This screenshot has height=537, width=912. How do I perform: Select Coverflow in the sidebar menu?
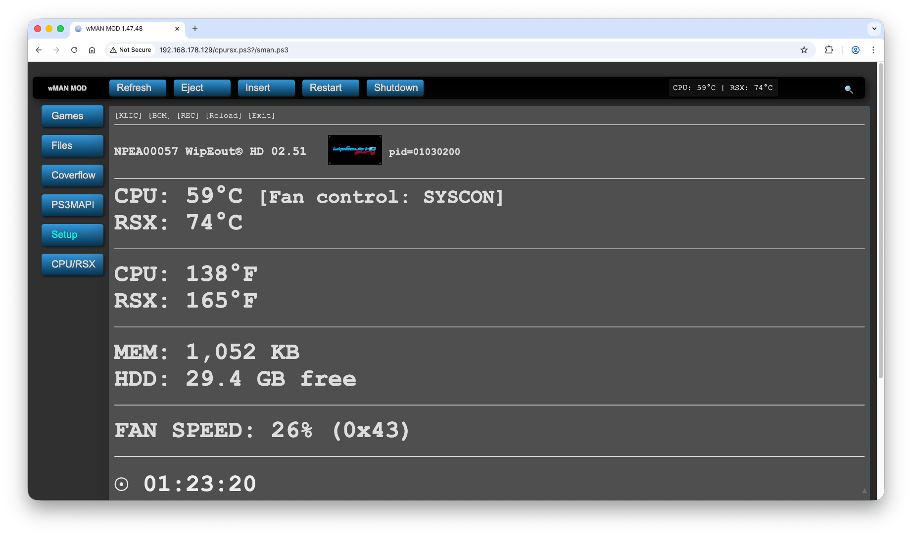(72, 176)
